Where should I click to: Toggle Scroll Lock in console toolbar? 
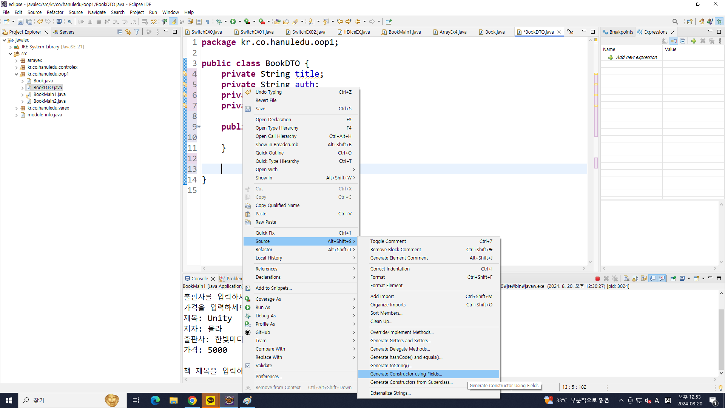pos(636,279)
